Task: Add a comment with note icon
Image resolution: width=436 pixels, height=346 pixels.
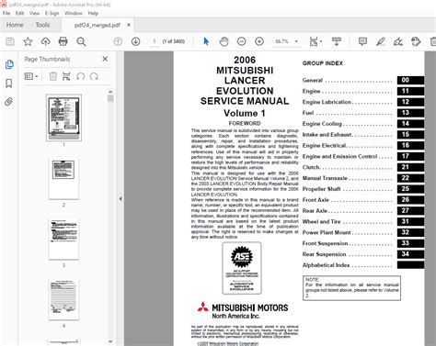Action: (362, 41)
